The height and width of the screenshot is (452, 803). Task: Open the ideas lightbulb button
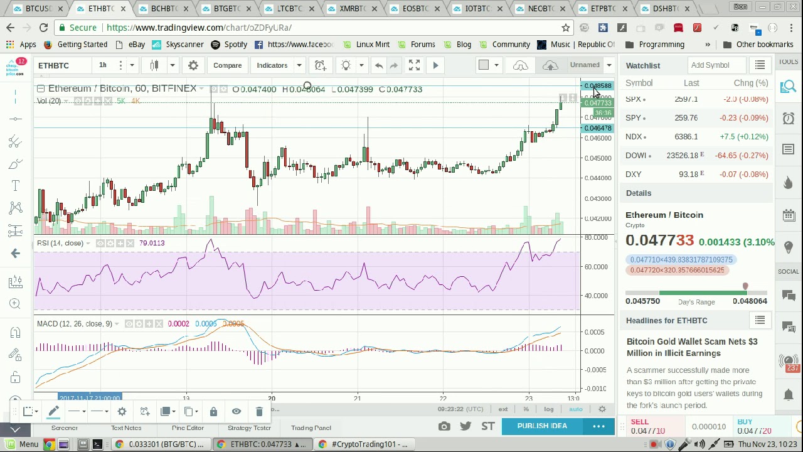pyautogui.click(x=346, y=65)
